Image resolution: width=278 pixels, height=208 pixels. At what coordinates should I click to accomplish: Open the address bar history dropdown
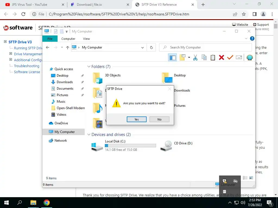[142, 47]
